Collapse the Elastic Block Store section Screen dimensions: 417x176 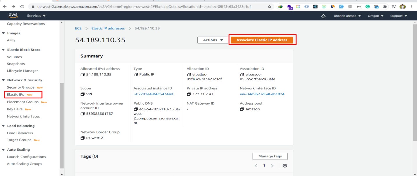tap(3, 50)
